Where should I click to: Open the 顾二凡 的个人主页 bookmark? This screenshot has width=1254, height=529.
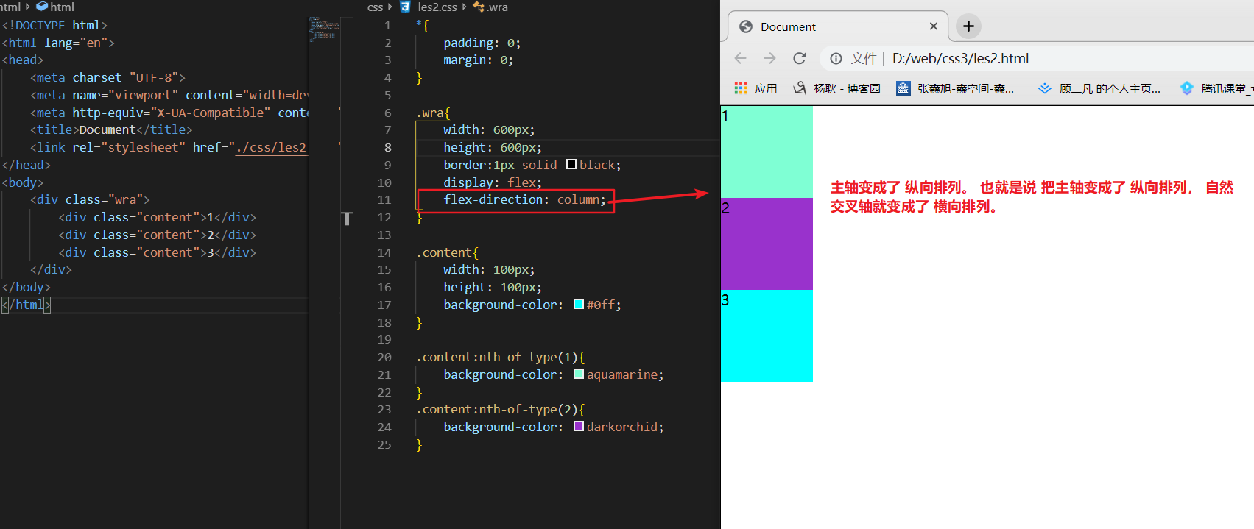(1099, 88)
